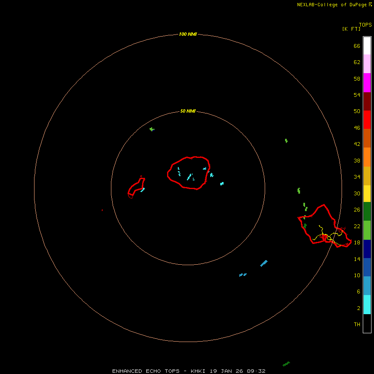Click the red-outlined island on the 100 NMI ring

(325, 226)
